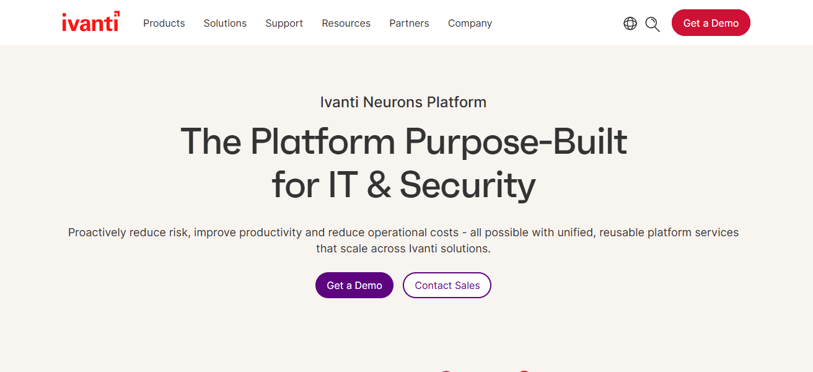
Task: Click the word 'Purpose-Built' in the headline
Action: pos(516,142)
